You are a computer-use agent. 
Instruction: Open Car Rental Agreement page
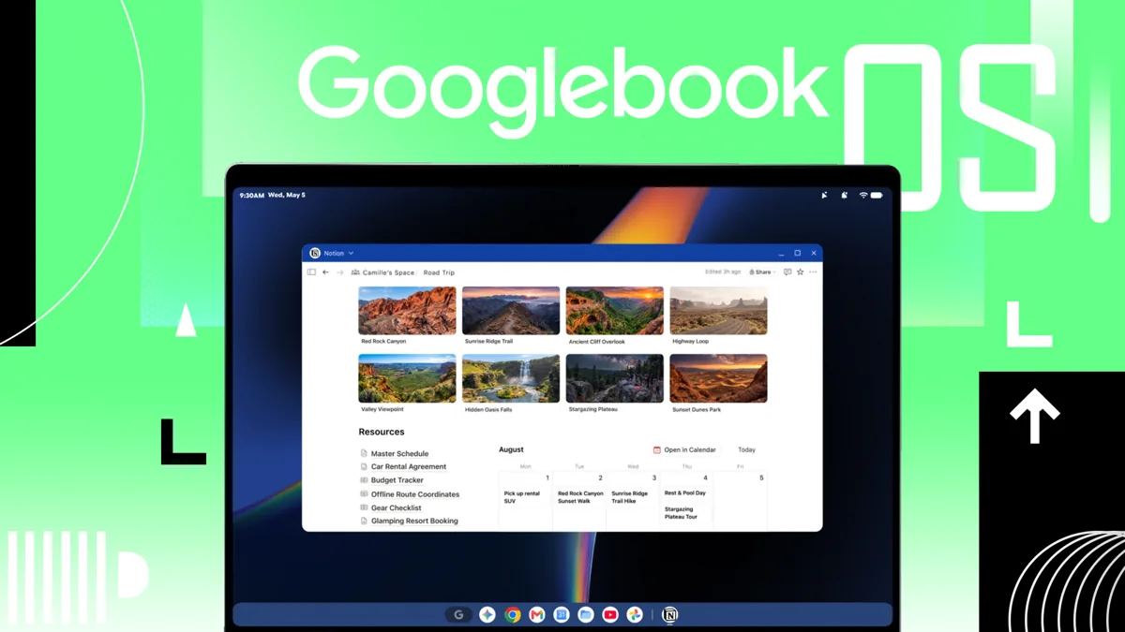point(409,466)
